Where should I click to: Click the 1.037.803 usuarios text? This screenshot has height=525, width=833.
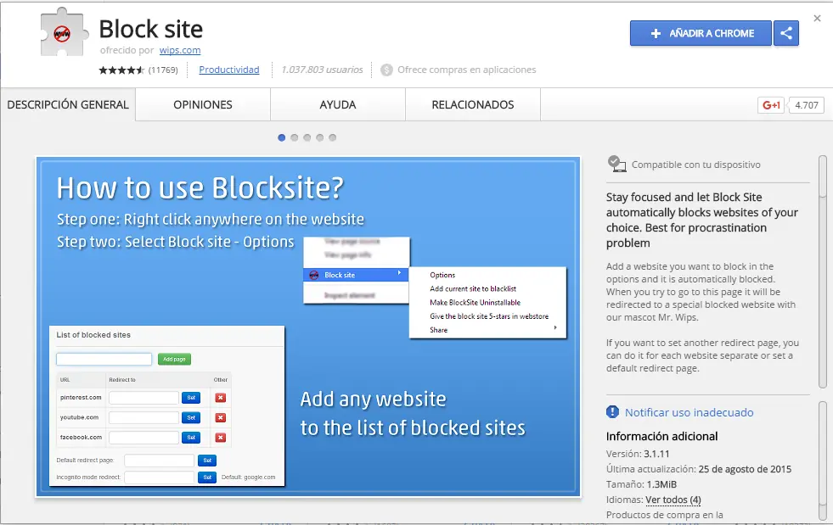pyautogui.click(x=322, y=70)
